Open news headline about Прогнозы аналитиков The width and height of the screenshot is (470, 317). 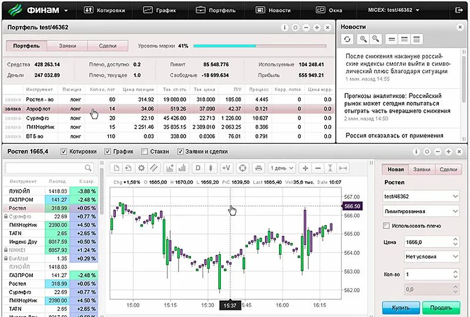click(397, 103)
